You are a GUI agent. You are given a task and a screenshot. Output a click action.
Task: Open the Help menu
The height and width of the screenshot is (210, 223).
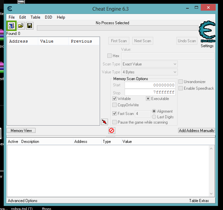pyautogui.click(x=61, y=17)
